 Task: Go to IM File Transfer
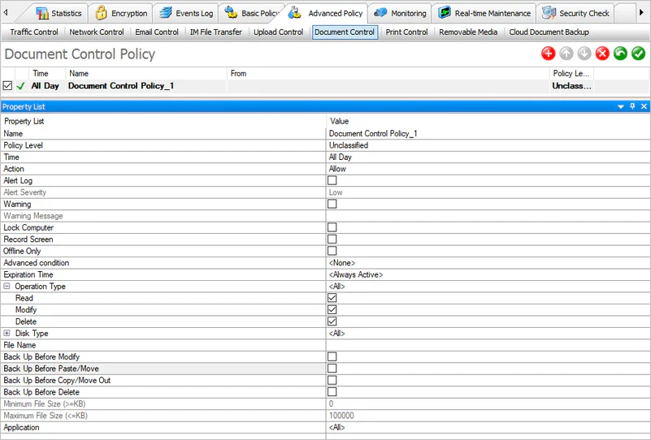point(216,32)
